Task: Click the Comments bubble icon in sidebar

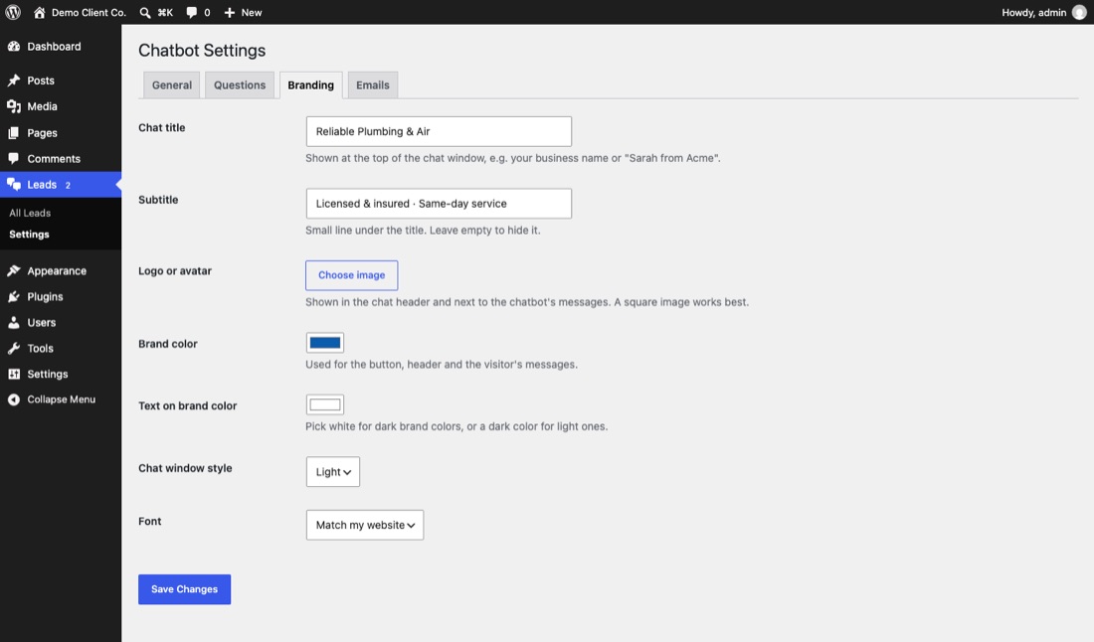Action: click(x=14, y=158)
